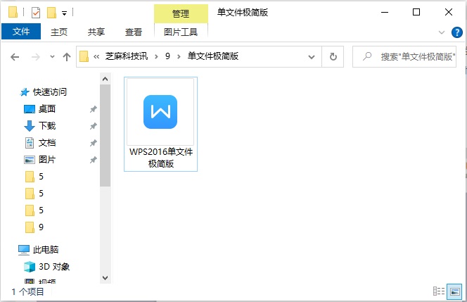Click the 此电脑 computer icon
467x302 pixels.
[24, 250]
